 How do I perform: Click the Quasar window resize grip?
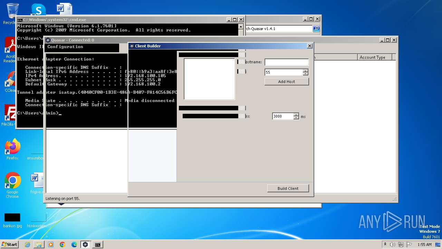point(395,200)
